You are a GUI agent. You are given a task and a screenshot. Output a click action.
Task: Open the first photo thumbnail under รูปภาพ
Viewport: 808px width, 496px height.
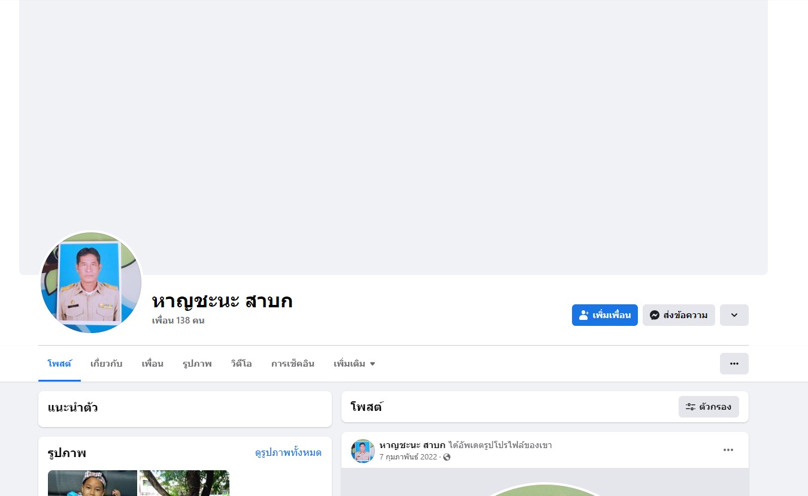pyautogui.click(x=92, y=483)
